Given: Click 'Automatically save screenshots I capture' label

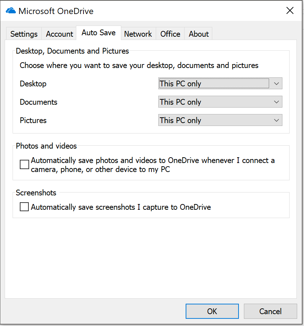Looking at the screenshot, I should tap(121, 207).
